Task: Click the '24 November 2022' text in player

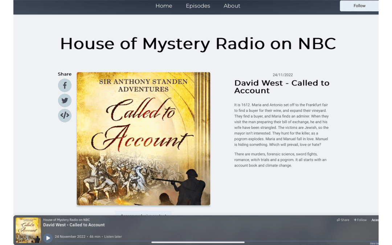Action: click(70, 237)
